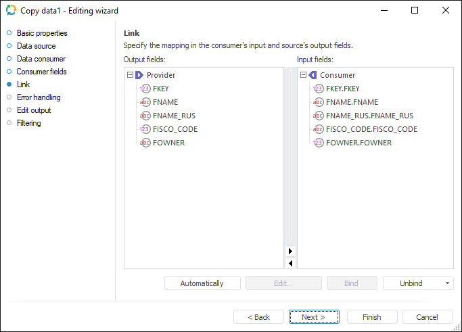
Task: Click the numeric icon beside FKEY output field
Action: [145, 89]
